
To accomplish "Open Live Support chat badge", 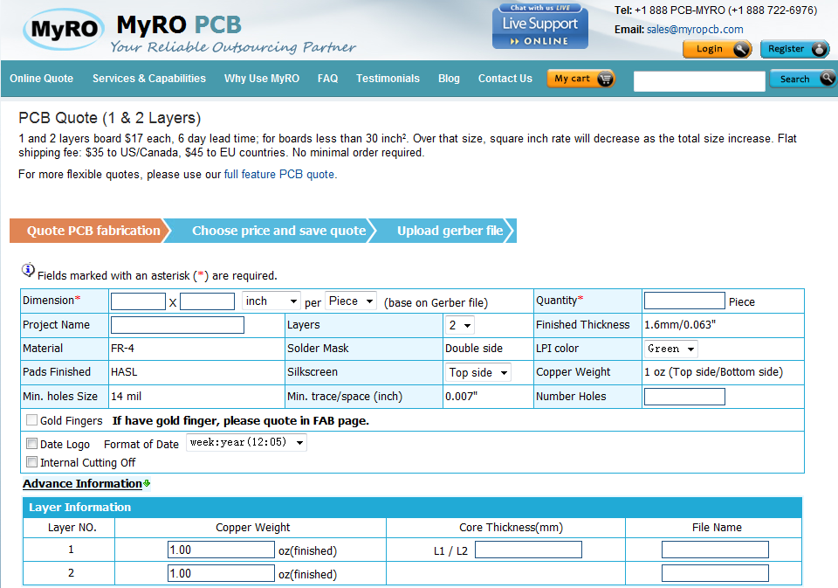I will [x=539, y=26].
